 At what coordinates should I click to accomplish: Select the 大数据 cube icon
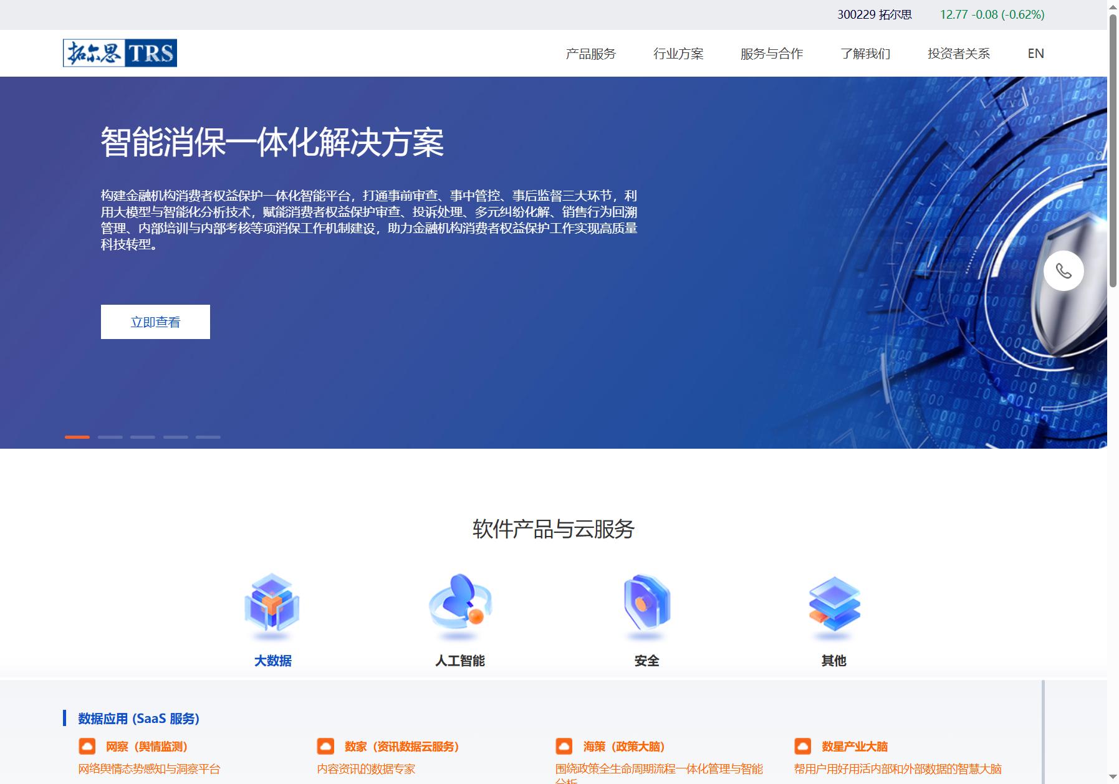coord(272,606)
